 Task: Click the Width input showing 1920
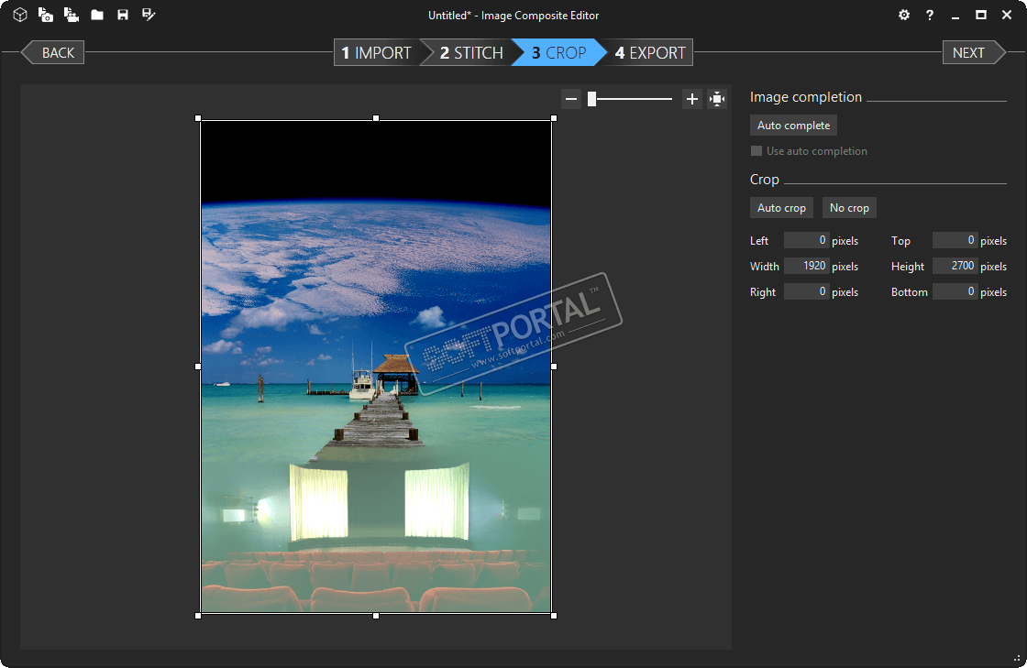(806, 266)
